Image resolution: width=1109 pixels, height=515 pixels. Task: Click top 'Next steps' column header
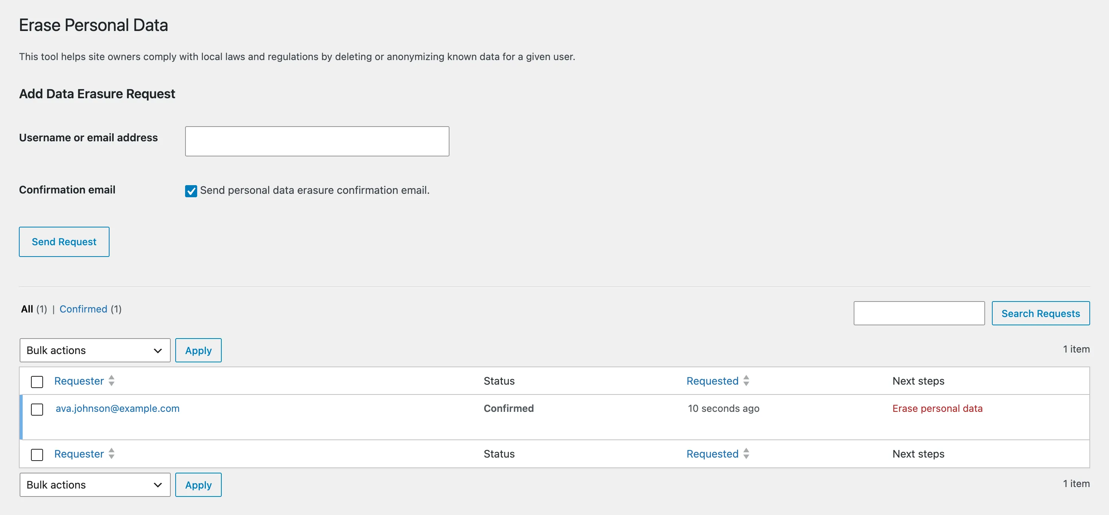(x=918, y=381)
